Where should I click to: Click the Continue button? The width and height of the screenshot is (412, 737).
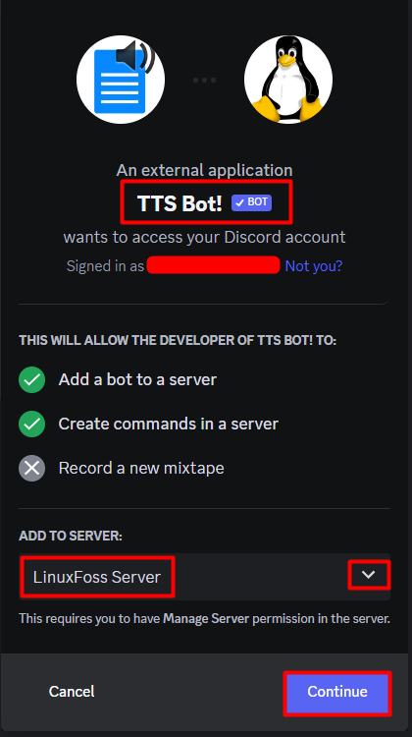pyautogui.click(x=337, y=692)
